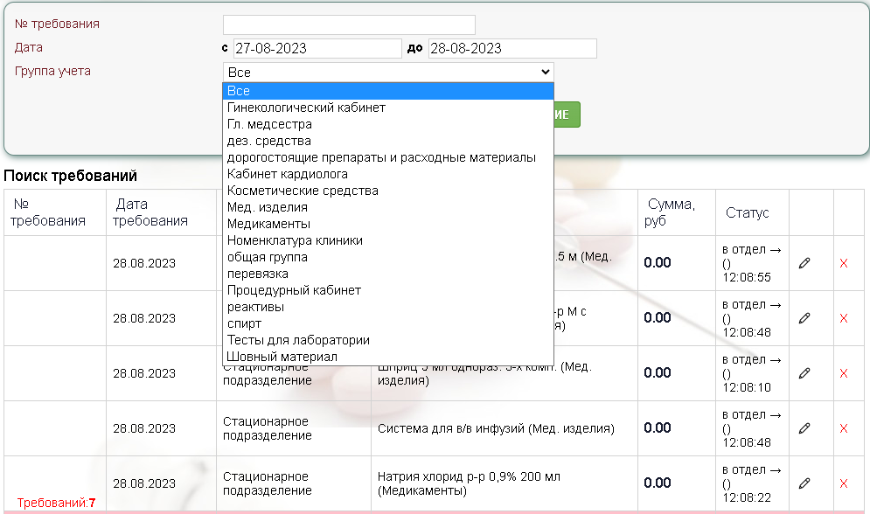Pick Процедурный кабинет option
Screen dimensions: 870x514
(x=388, y=290)
